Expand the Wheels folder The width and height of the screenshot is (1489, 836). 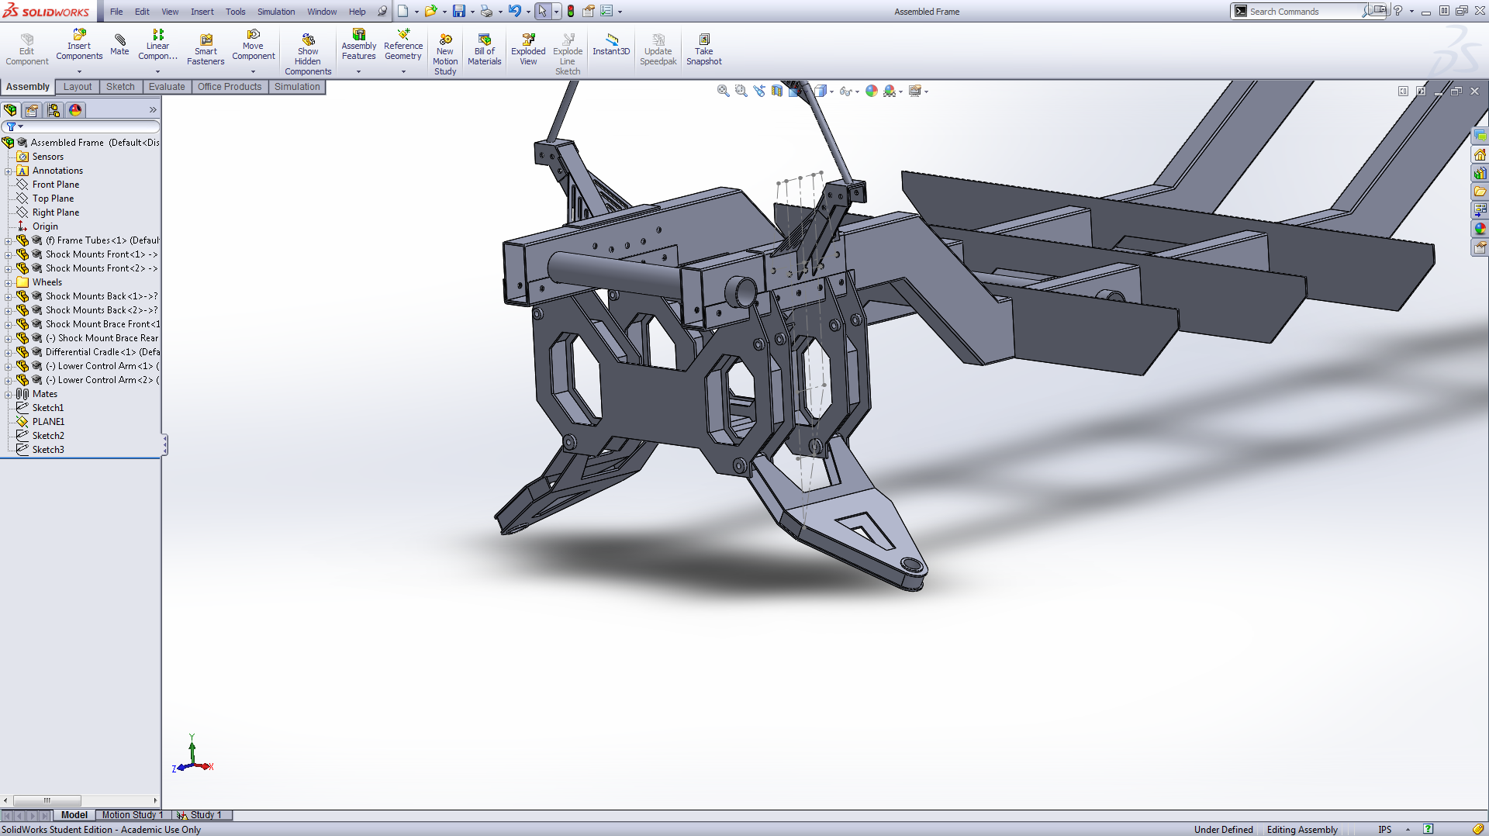coord(9,282)
